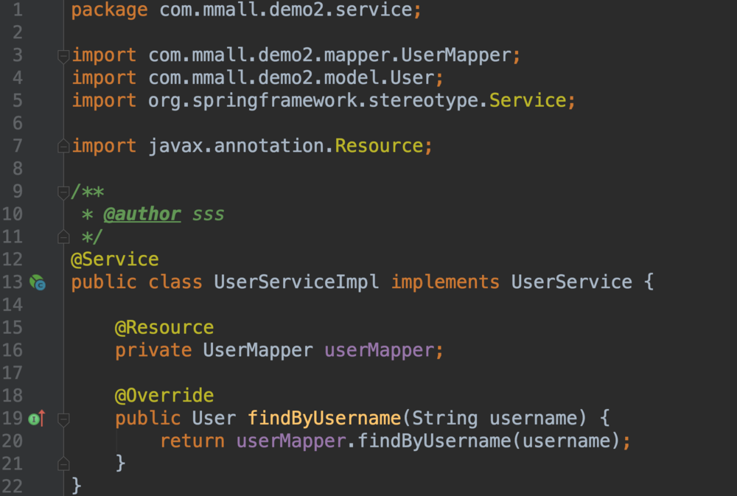The width and height of the screenshot is (737, 496).
Task: Collapse the import block at line 3
Action: 63,55
